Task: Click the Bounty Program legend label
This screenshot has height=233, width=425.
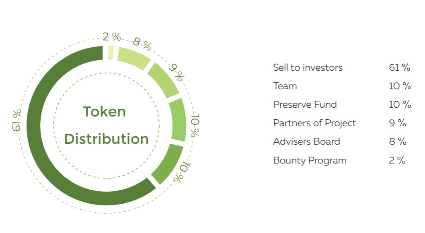Action: pyautogui.click(x=310, y=160)
